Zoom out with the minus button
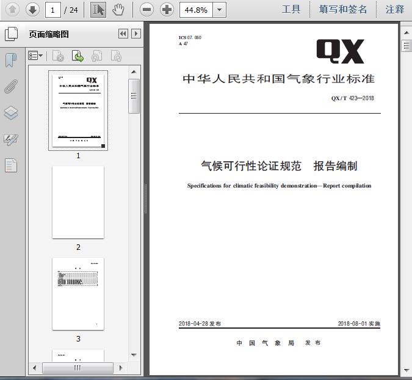Image resolution: width=412 pixels, height=380 pixels. (x=146, y=10)
